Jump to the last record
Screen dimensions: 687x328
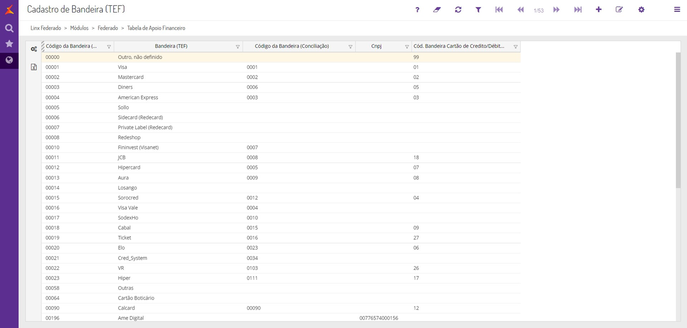coord(578,10)
